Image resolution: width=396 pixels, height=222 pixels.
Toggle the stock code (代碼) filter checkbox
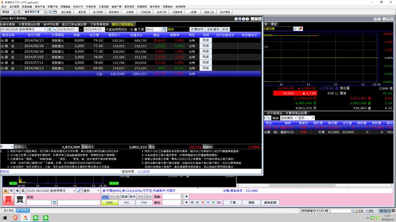135,29
